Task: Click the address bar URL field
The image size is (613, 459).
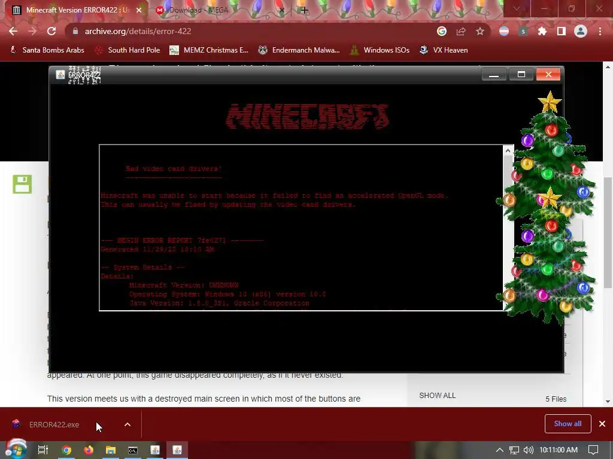Action: pos(250,31)
